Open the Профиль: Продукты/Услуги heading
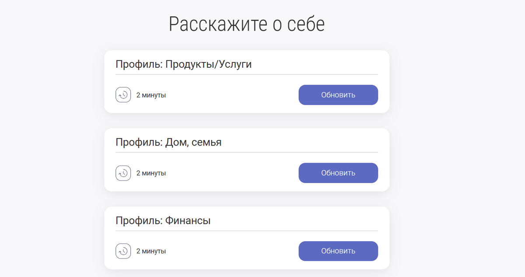Image resolution: width=525 pixels, height=277 pixels. [183, 64]
